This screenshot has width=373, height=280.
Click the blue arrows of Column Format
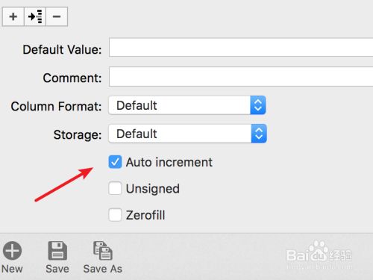coord(258,105)
